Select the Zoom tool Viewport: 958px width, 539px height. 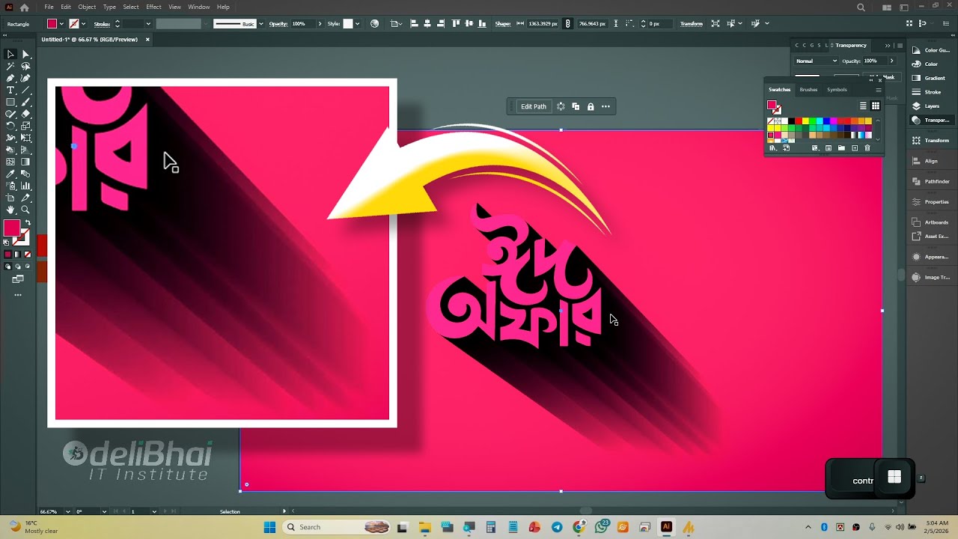(x=25, y=210)
